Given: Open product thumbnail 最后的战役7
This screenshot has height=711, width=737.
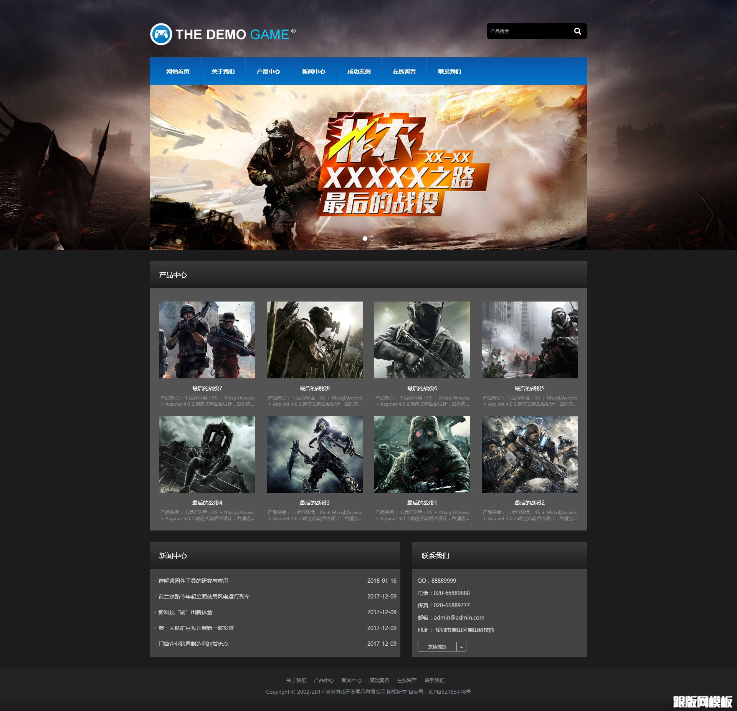Looking at the screenshot, I should (207, 340).
